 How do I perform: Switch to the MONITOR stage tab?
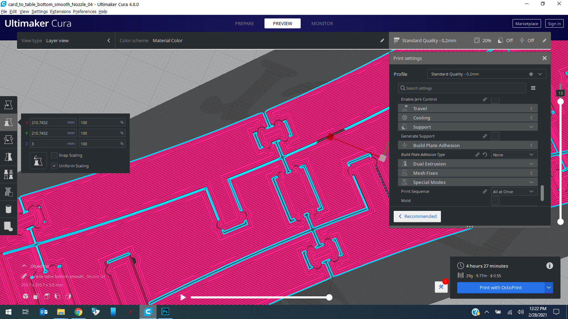[x=322, y=23]
